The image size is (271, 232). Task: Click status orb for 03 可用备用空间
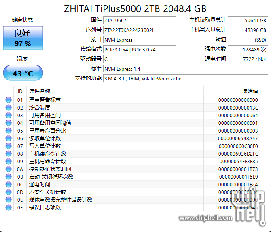coord(8,115)
